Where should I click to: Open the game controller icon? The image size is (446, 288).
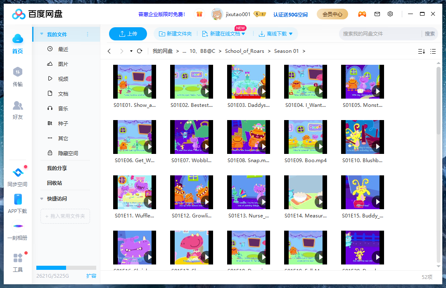pos(362,14)
